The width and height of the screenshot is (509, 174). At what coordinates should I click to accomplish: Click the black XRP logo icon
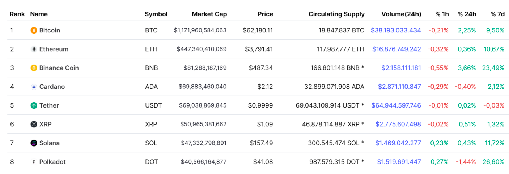coord(34,124)
